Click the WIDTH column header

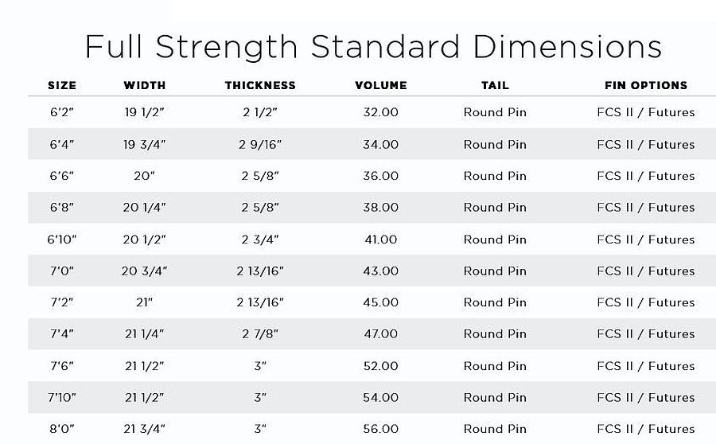tap(144, 85)
